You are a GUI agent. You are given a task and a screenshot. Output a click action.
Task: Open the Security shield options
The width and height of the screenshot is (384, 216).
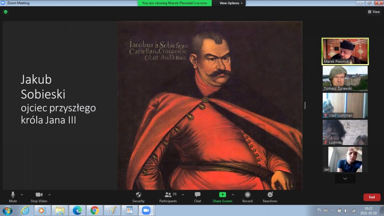click(138, 197)
